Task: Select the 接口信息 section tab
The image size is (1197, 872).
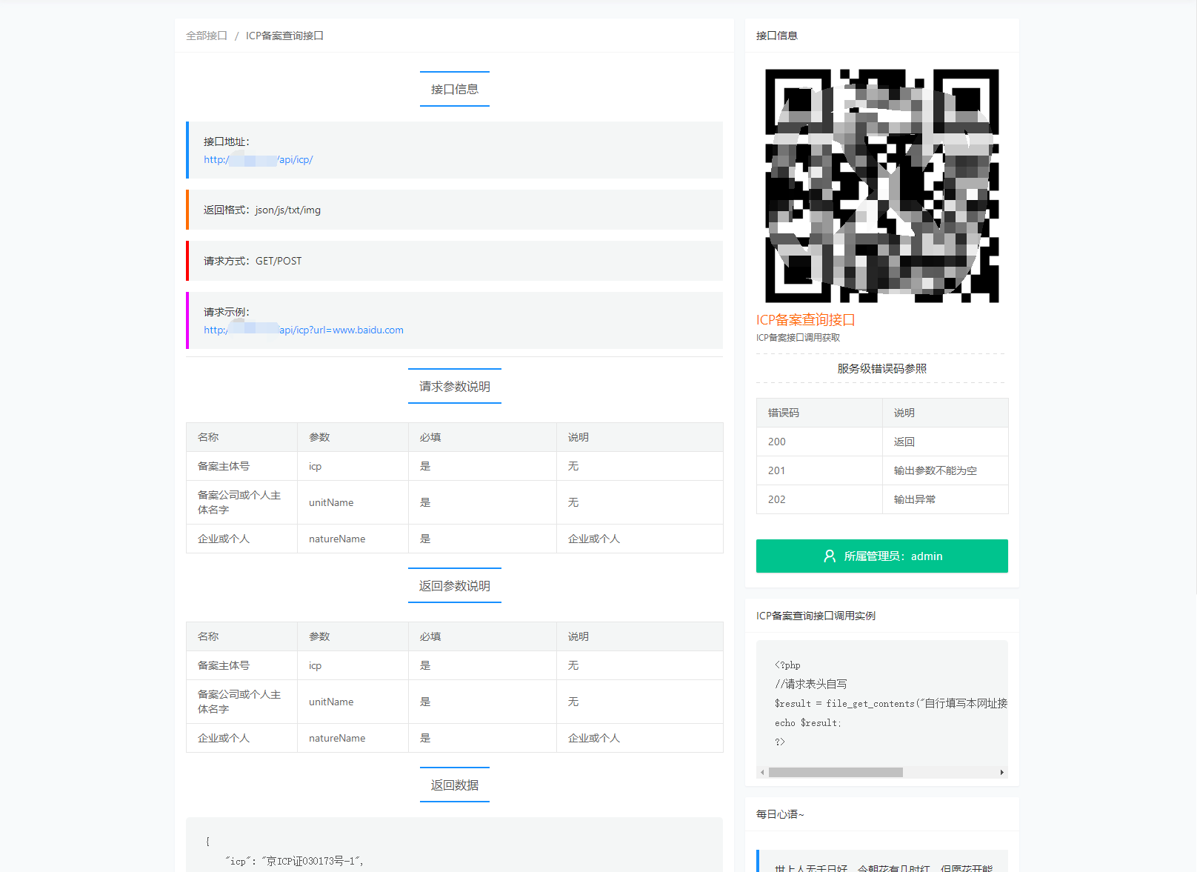Action: pos(454,88)
